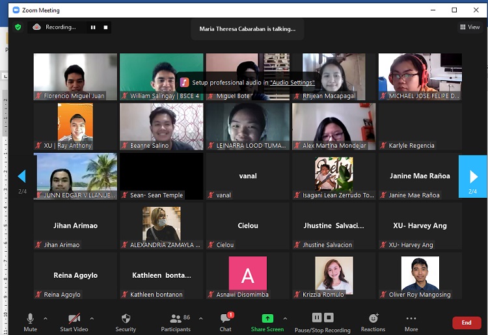Select Kathleen bontanon's tile
This screenshot has width=488, height=335.
point(161,276)
